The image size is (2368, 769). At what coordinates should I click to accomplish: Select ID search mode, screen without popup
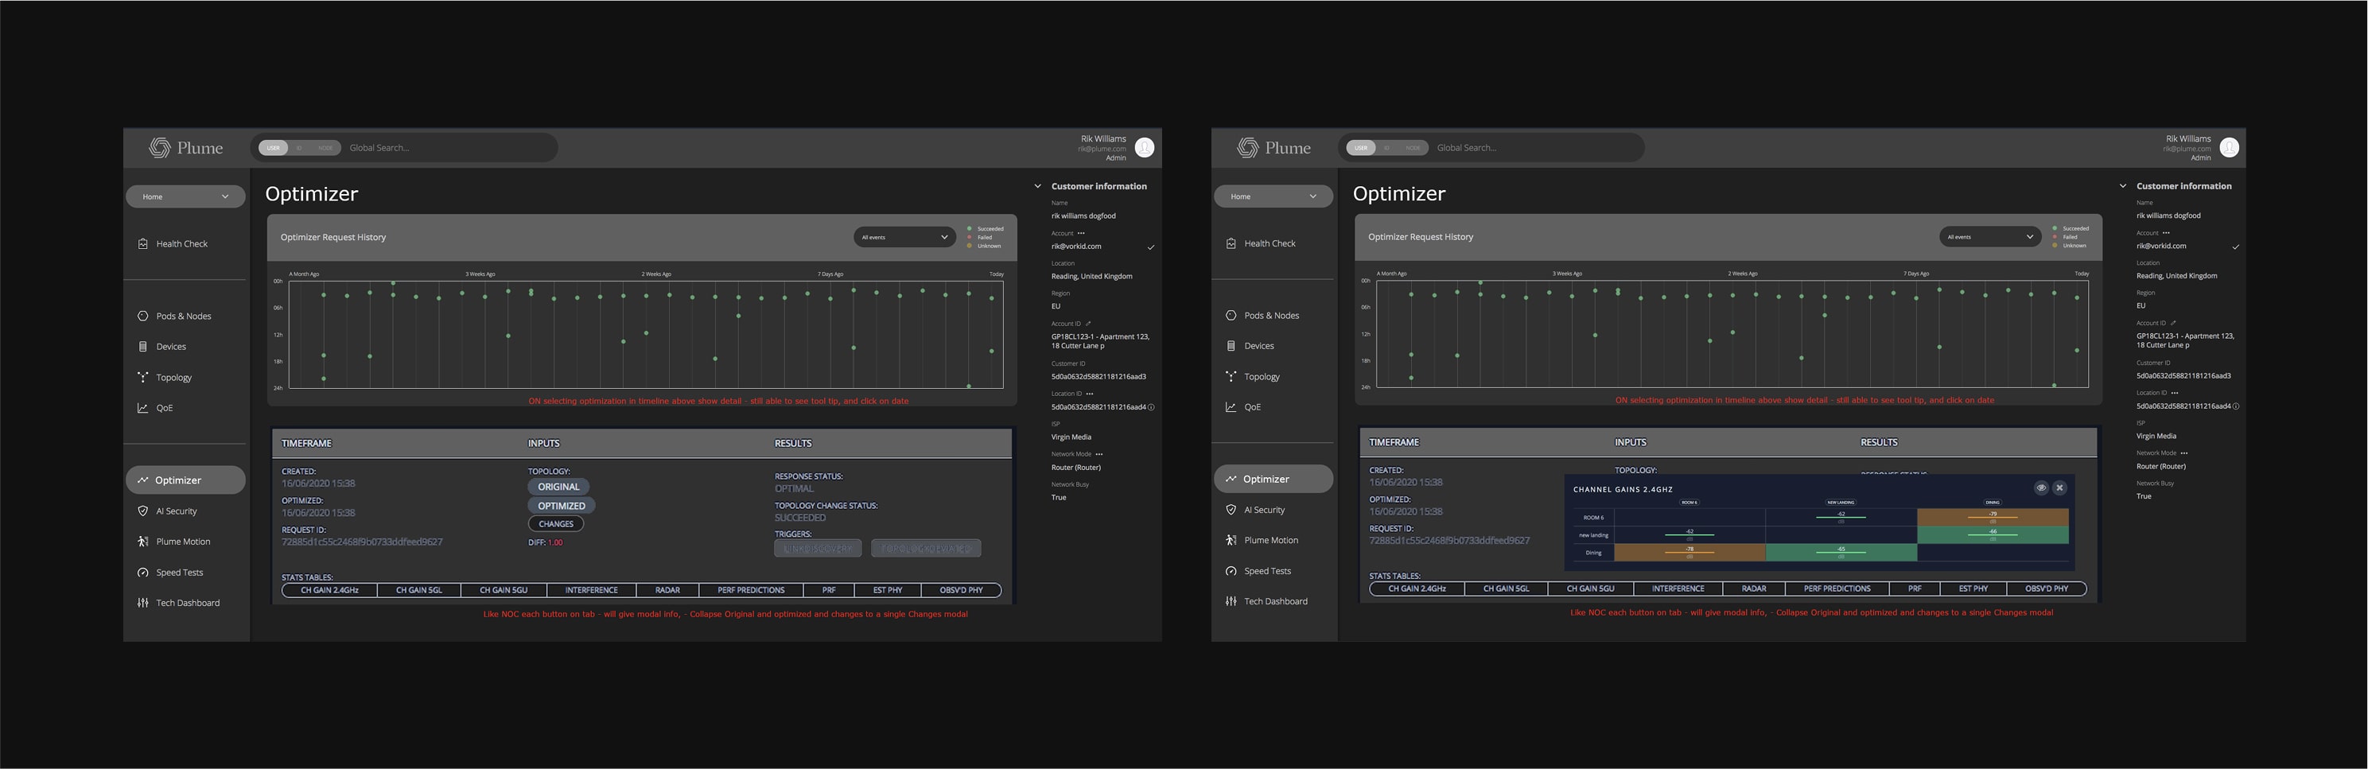click(299, 148)
